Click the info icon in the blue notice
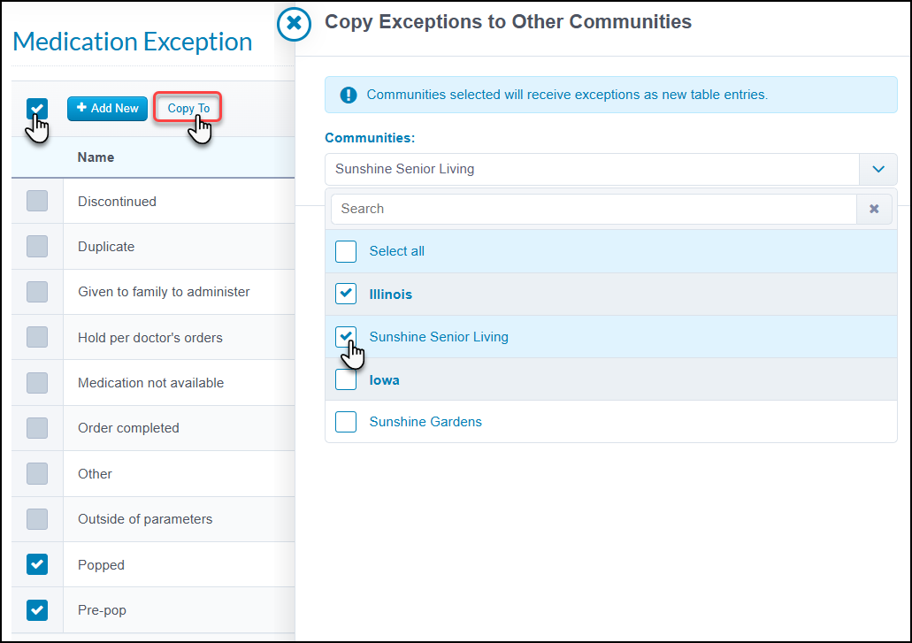The height and width of the screenshot is (643, 912). point(349,95)
